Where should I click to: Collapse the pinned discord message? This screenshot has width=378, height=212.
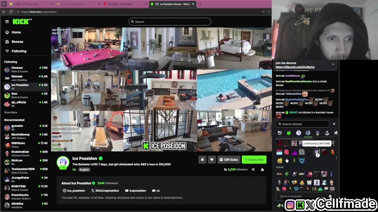coord(333,64)
